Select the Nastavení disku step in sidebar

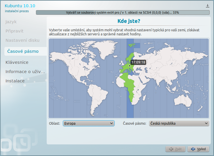click(23, 40)
